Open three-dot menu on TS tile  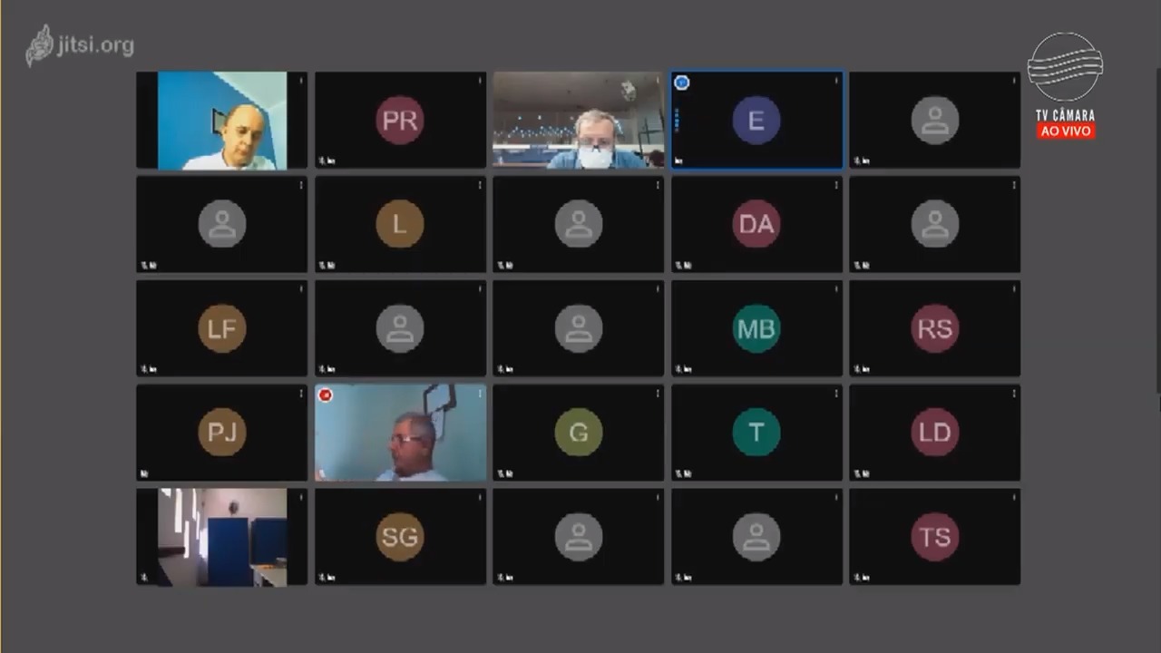pos(1014,498)
